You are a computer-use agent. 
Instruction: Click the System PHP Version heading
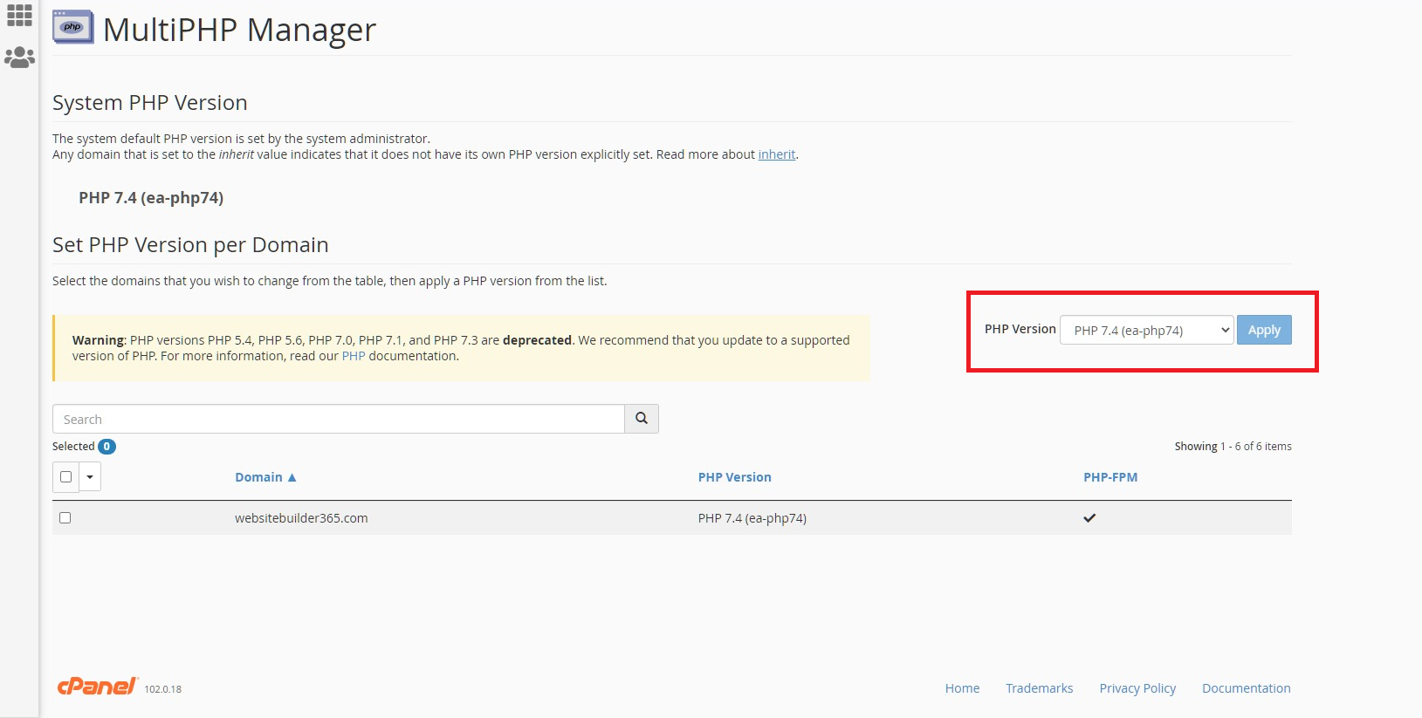click(150, 103)
